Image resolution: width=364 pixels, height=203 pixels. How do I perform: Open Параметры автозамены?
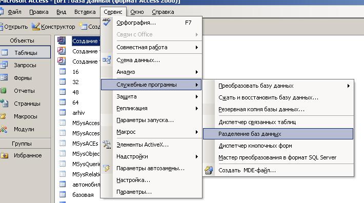pyautogui.click(x=151, y=169)
